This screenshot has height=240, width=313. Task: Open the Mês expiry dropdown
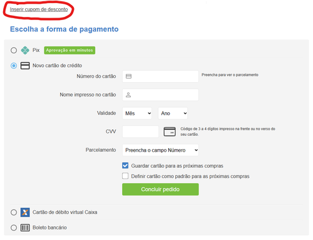click(x=137, y=113)
